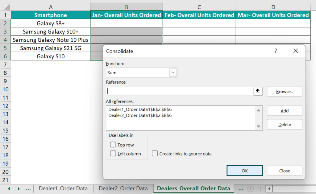Image resolution: width=316 pixels, height=194 pixels.
Task: Show hidden sheets left of Dealer1 tab
Action: pyautogui.click(x=28, y=189)
